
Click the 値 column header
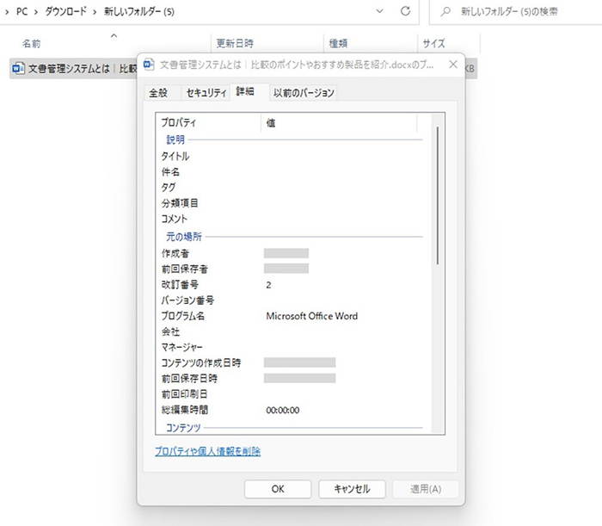(339, 122)
